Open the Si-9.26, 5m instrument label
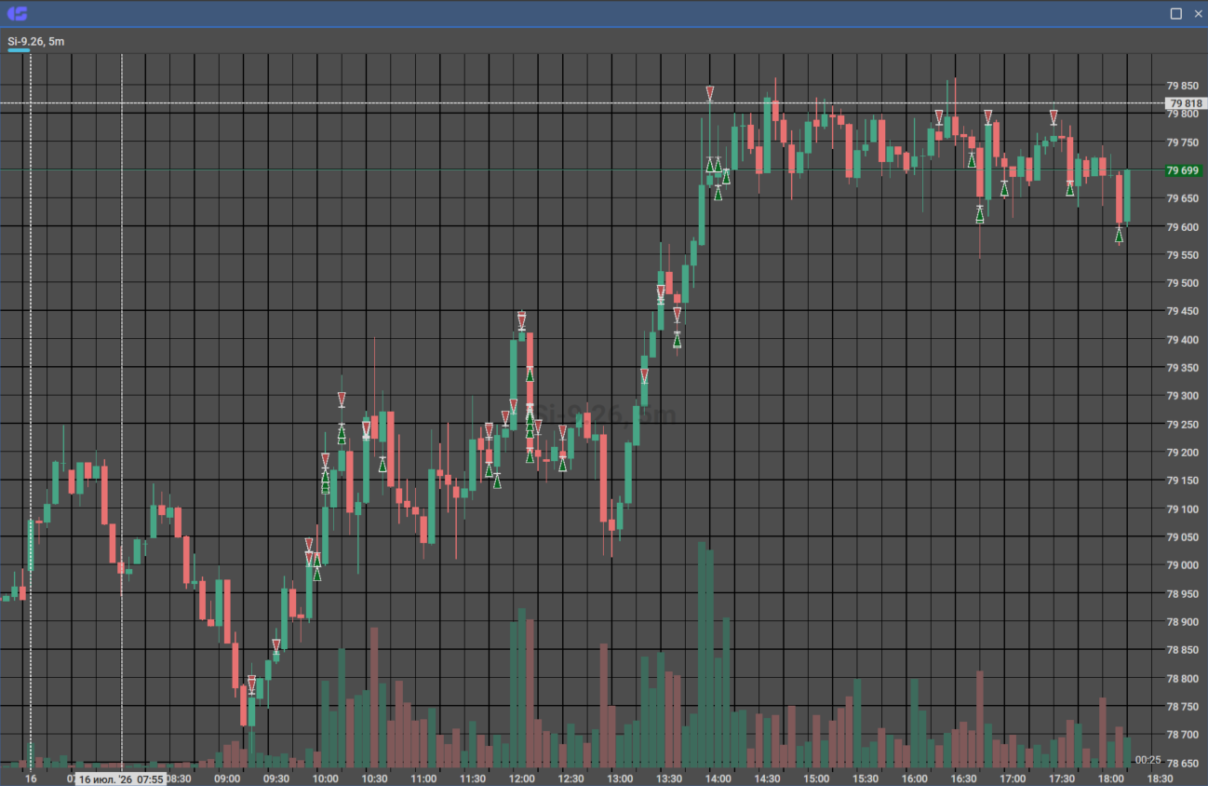 click(x=35, y=41)
